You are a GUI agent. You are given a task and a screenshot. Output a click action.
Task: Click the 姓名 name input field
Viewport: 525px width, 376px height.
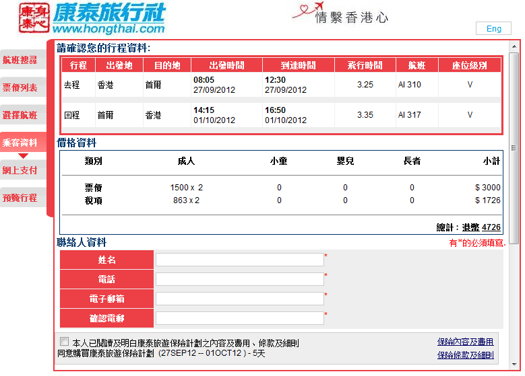pyautogui.click(x=239, y=260)
